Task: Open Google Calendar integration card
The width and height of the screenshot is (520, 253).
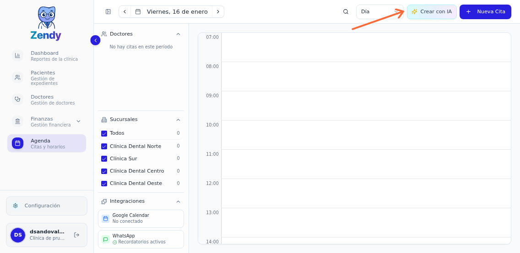Action: pyautogui.click(x=141, y=218)
